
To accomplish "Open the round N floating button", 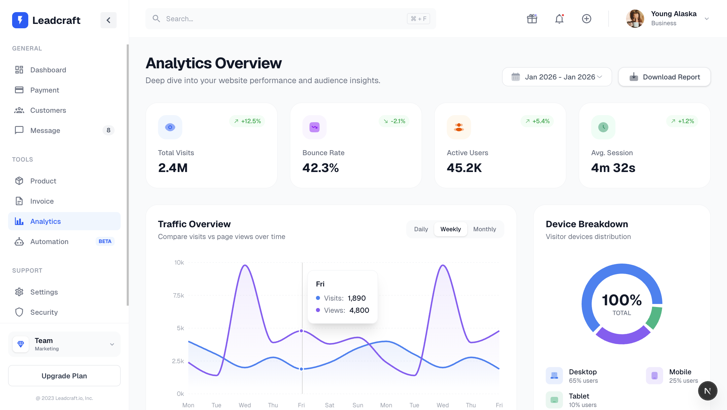I will click(x=707, y=391).
